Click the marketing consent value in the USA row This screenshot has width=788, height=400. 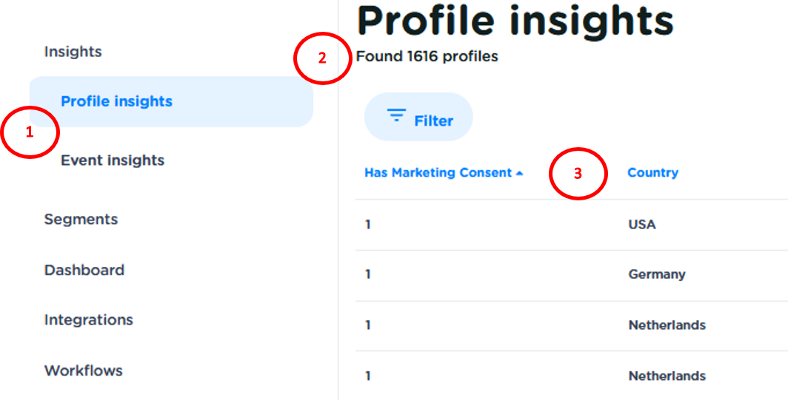[367, 224]
